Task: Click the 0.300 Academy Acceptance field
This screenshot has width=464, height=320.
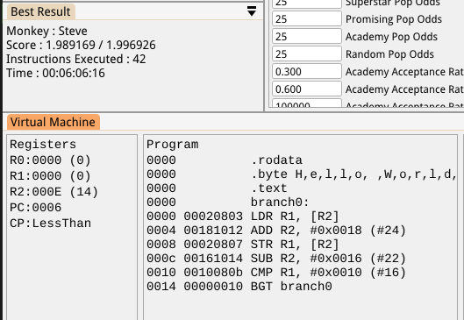Action: (307, 71)
